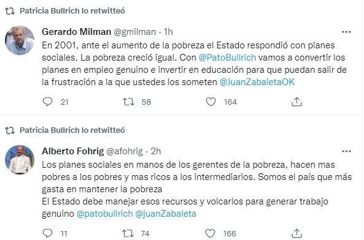Open the first 'Patricia Bullrich lo retwitteó' label
Viewport: 364px width, 240px height.
72,11
